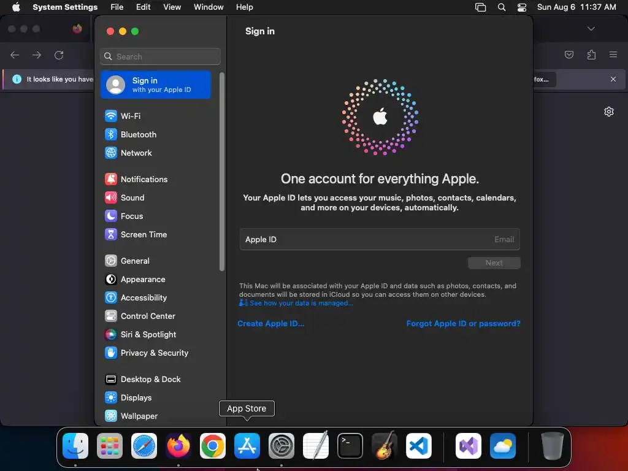The image size is (628, 471).
Task: Open the System Settings menu bar item
Action: (65, 7)
